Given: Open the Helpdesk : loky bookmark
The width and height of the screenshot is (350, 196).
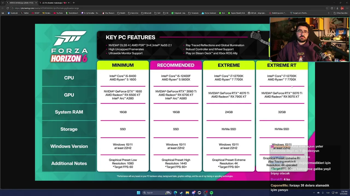Looking at the screenshot, I should [x=178, y=13].
